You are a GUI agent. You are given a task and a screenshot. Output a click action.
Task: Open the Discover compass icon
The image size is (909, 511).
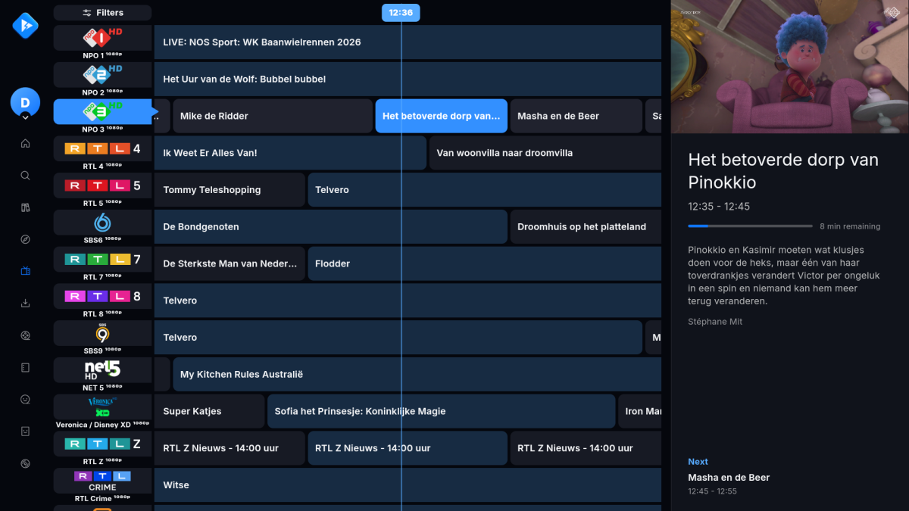[25, 239]
